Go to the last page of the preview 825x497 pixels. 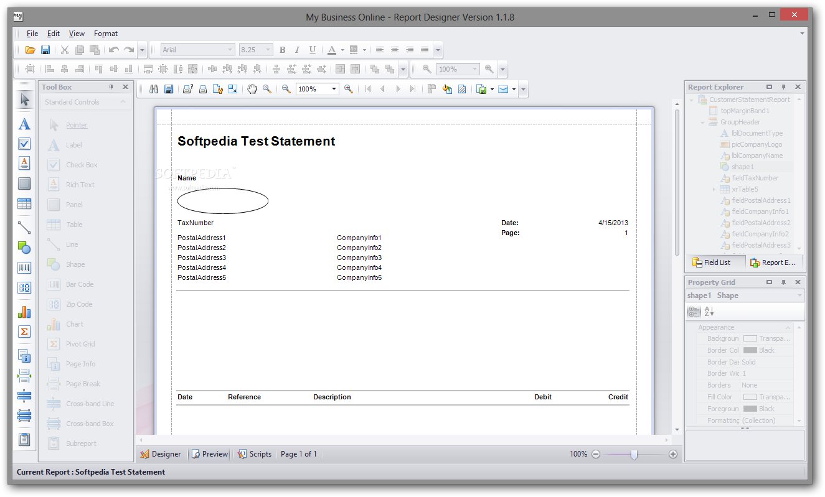(413, 89)
